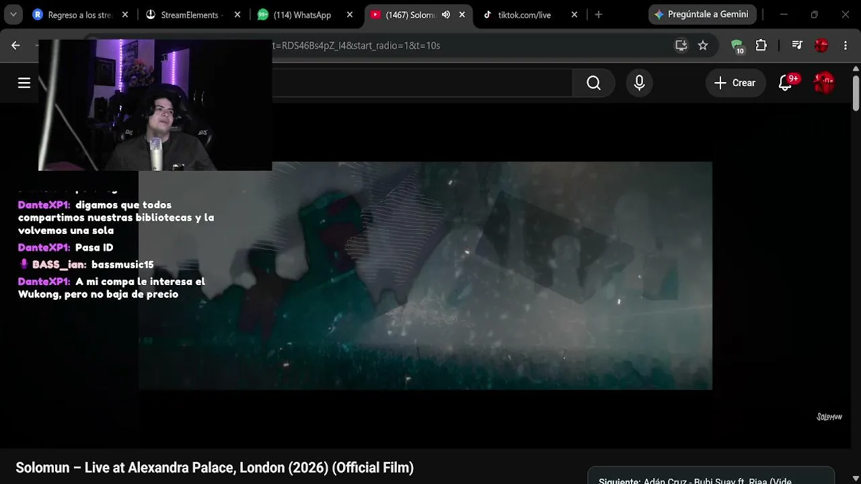Click the scrollbar up arrow
This screenshot has height=484, width=861.
(856, 67)
